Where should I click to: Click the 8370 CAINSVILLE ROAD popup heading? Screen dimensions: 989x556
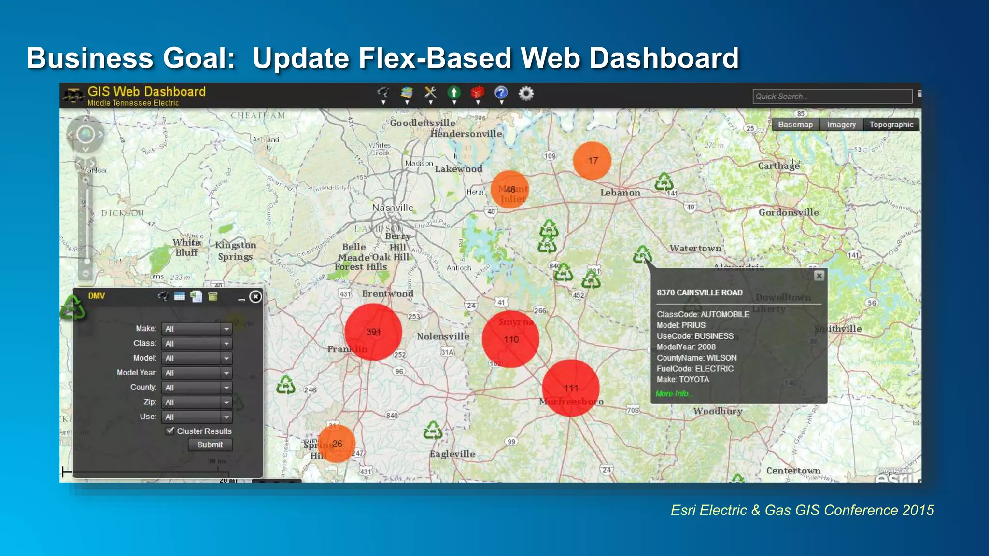coord(699,292)
